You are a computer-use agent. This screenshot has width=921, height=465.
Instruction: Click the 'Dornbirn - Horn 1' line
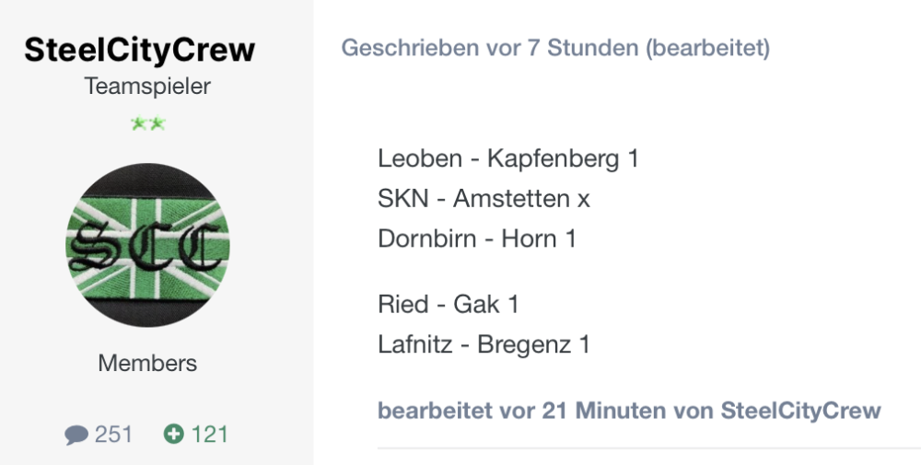[x=476, y=239]
